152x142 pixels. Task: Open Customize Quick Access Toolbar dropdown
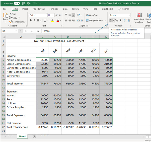[x=40, y=4]
